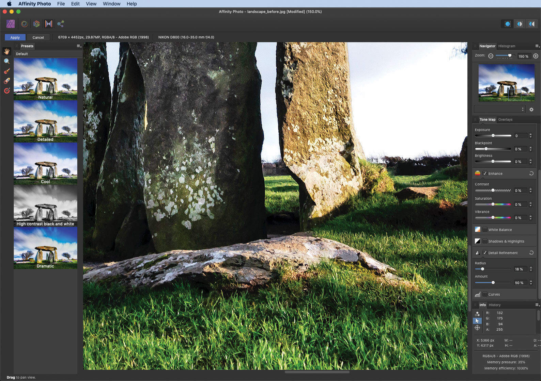The height and width of the screenshot is (381, 541).
Task: Select the Zoom tool
Action: pos(7,61)
